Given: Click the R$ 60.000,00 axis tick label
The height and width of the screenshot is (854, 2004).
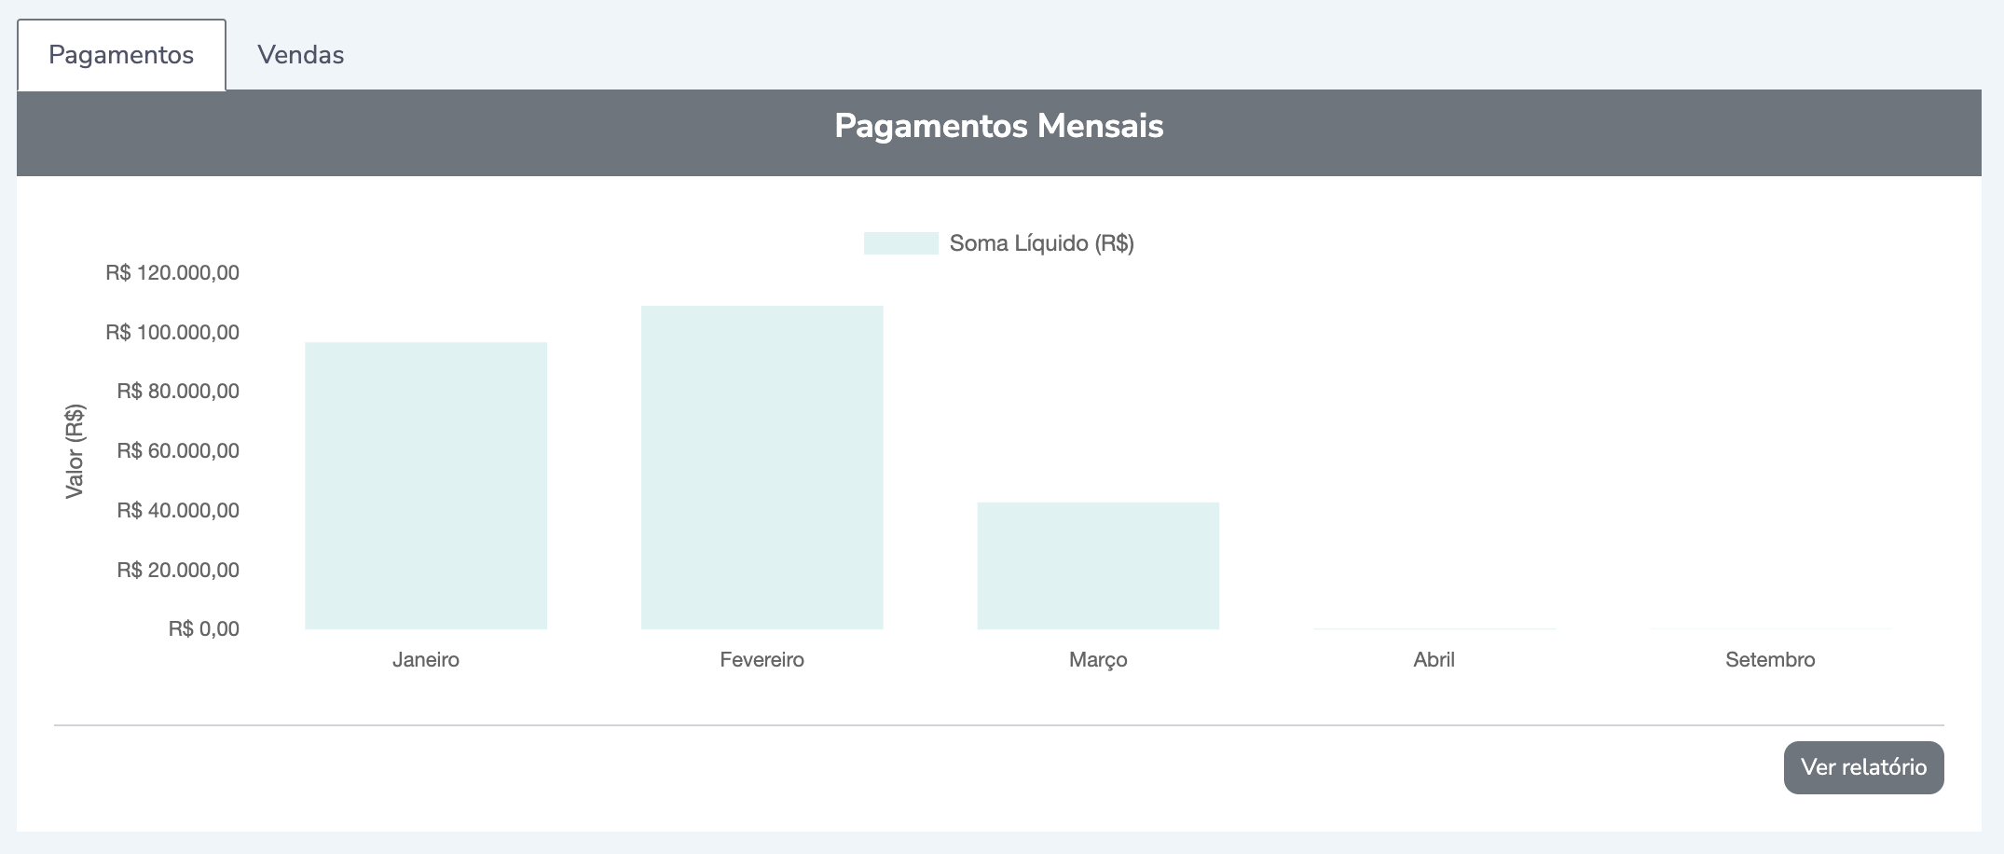Looking at the screenshot, I should click(x=178, y=451).
